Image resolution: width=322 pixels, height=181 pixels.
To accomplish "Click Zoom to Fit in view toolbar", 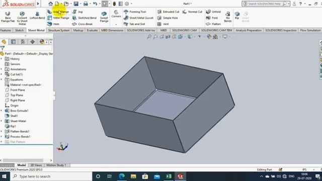I will [x=149, y=37].
